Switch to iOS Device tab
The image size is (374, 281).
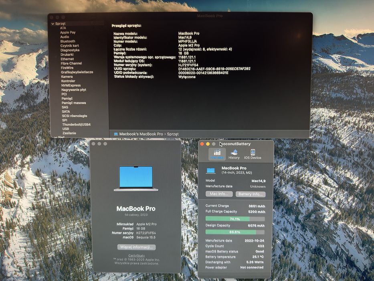tap(253, 155)
